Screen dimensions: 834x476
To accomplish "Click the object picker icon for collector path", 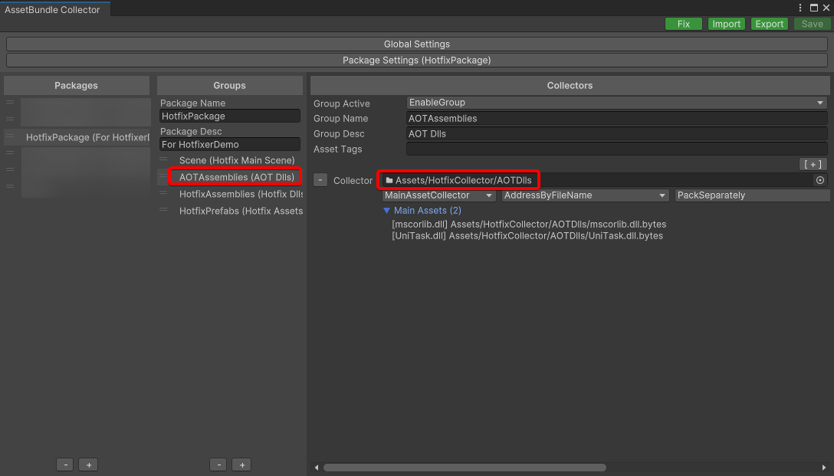I will [x=820, y=180].
